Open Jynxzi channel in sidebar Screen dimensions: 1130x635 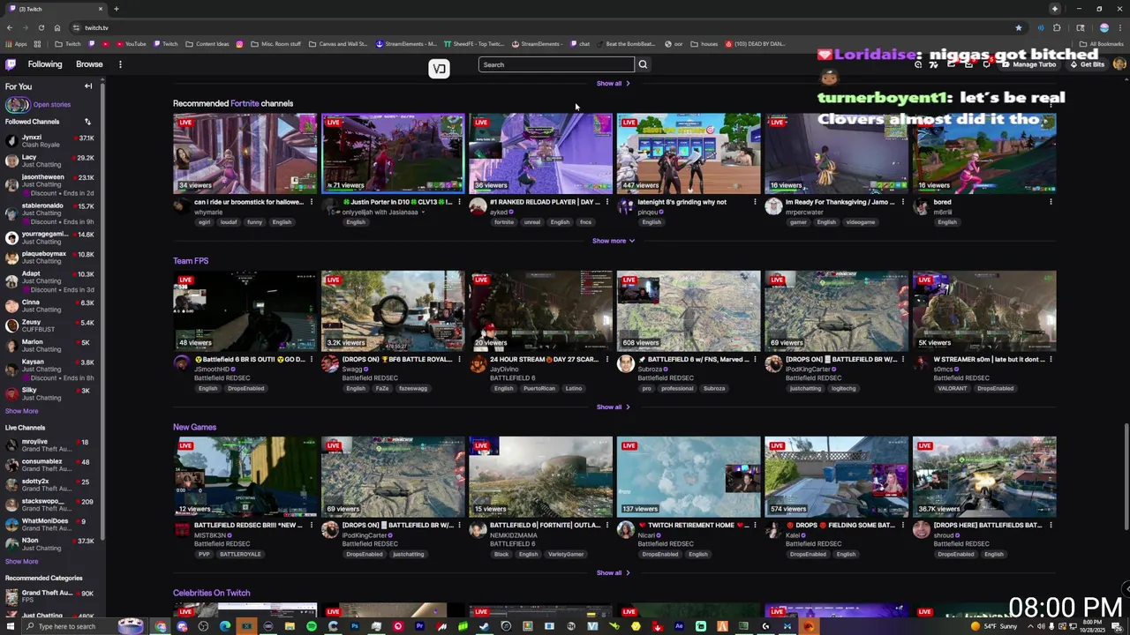[x=51, y=141]
